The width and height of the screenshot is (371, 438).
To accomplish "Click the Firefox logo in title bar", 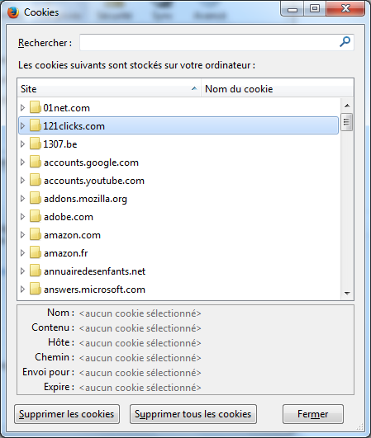I will point(13,12).
